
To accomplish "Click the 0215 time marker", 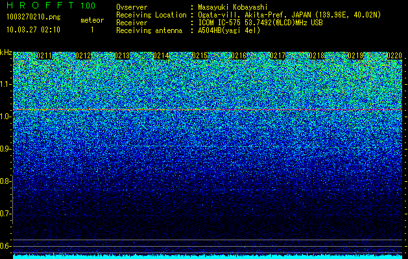I will [x=200, y=56].
